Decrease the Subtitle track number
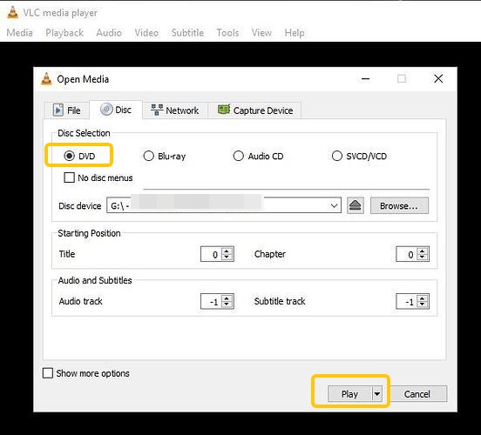 pyautogui.click(x=423, y=304)
